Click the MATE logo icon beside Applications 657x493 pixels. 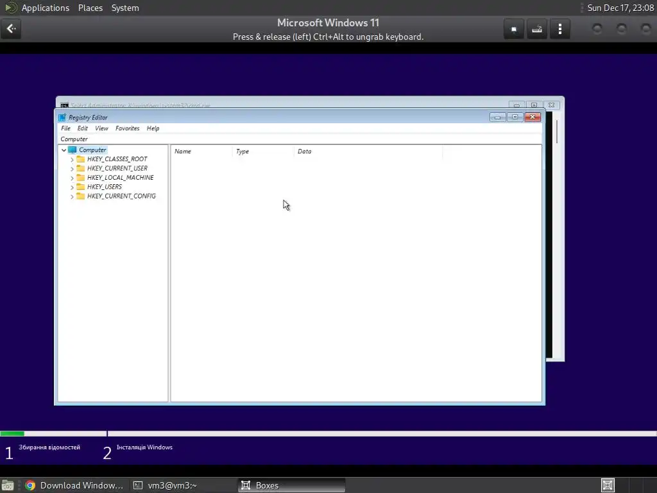(11, 8)
